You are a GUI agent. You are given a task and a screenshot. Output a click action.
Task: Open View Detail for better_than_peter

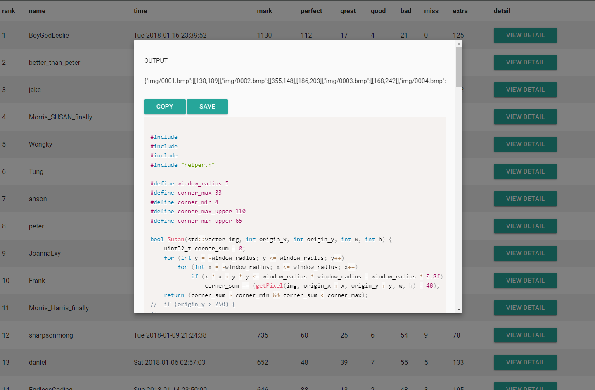[x=525, y=62]
